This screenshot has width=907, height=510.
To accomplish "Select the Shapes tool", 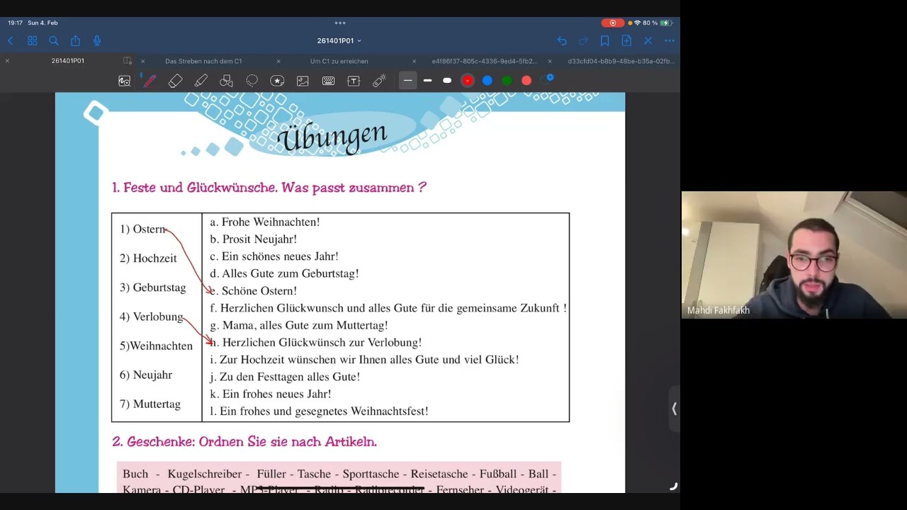I will [x=226, y=81].
